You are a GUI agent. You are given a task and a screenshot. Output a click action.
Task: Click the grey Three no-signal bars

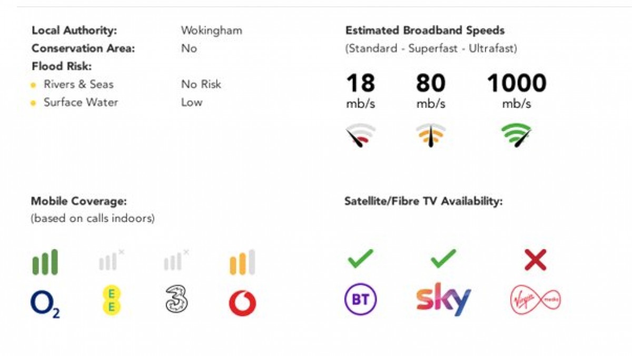pos(176,260)
